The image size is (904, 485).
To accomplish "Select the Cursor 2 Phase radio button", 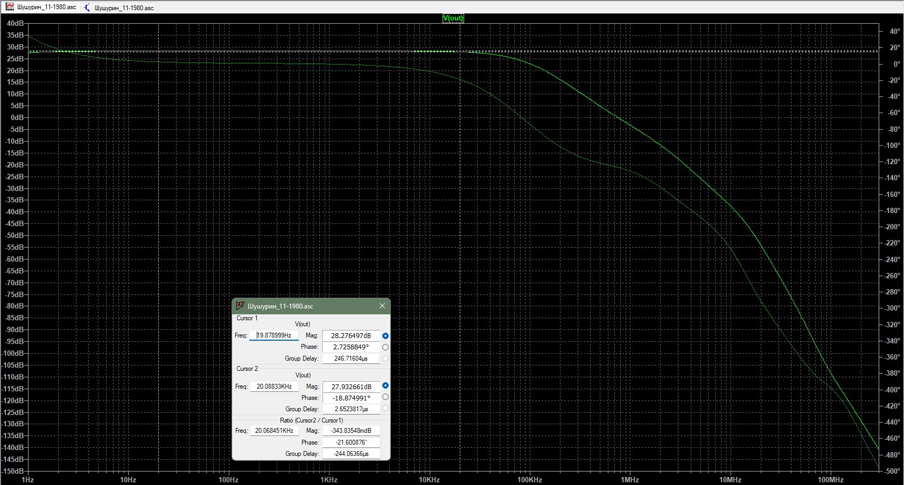I will pos(386,397).
